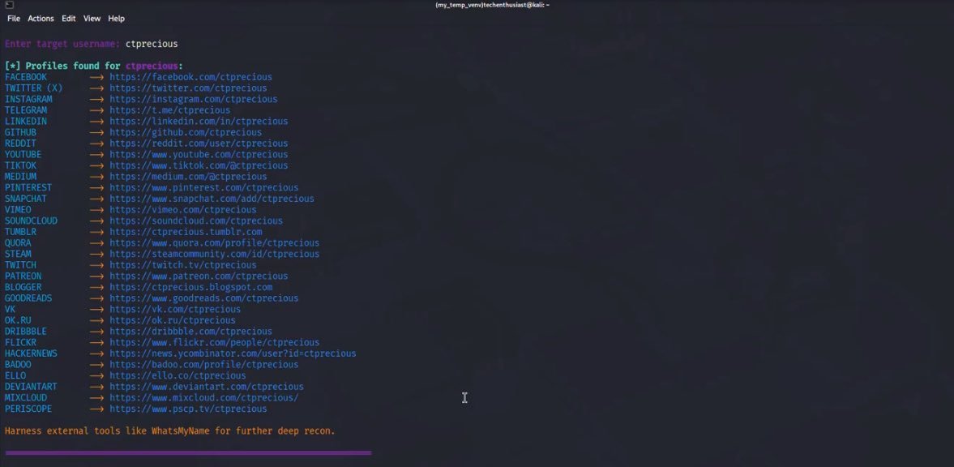The width and height of the screenshot is (954, 467).
Task: Open the File menu
Action: pyautogui.click(x=14, y=19)
